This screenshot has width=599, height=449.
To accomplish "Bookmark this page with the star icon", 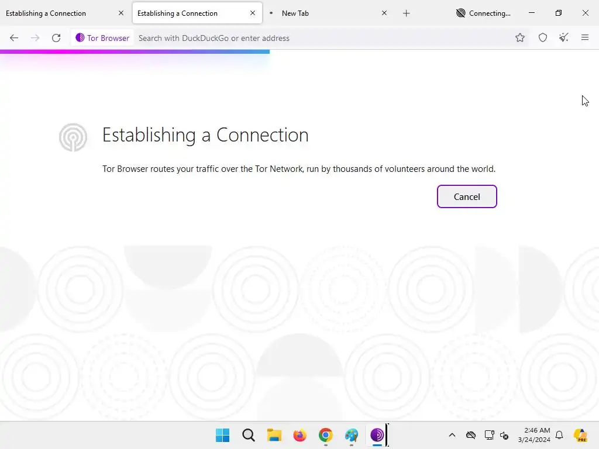I will pyautogui.click(x=519, y=37).
